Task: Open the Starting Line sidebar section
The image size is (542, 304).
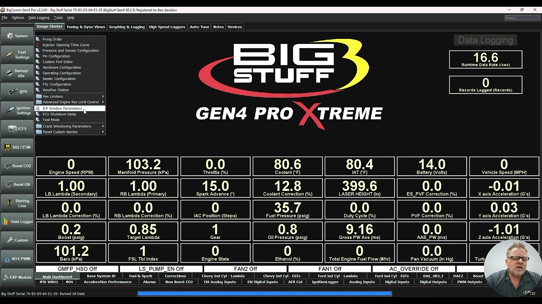Action: (17, 203)
